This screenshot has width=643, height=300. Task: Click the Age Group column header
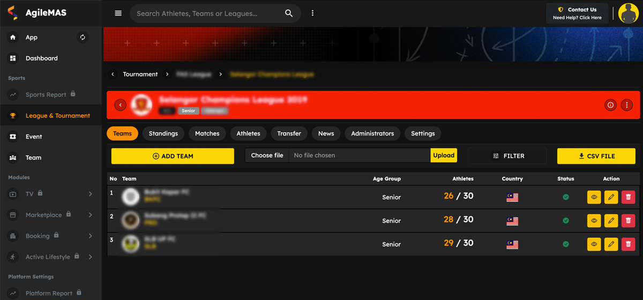click(387, 179)
